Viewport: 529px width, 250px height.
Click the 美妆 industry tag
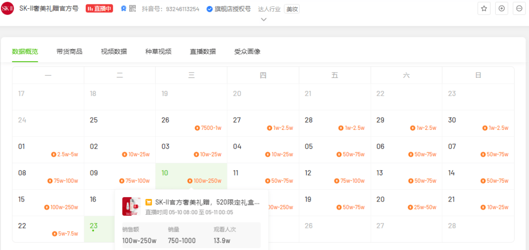pyautogui.click(x=292, y=9)
